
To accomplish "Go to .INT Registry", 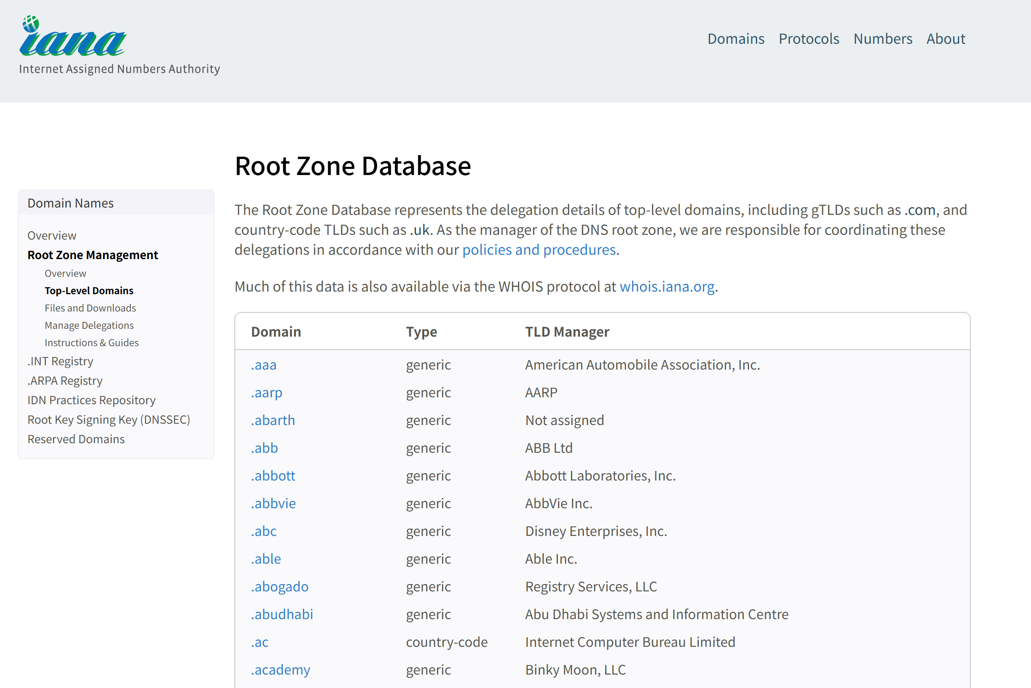I will coord(61,361).
